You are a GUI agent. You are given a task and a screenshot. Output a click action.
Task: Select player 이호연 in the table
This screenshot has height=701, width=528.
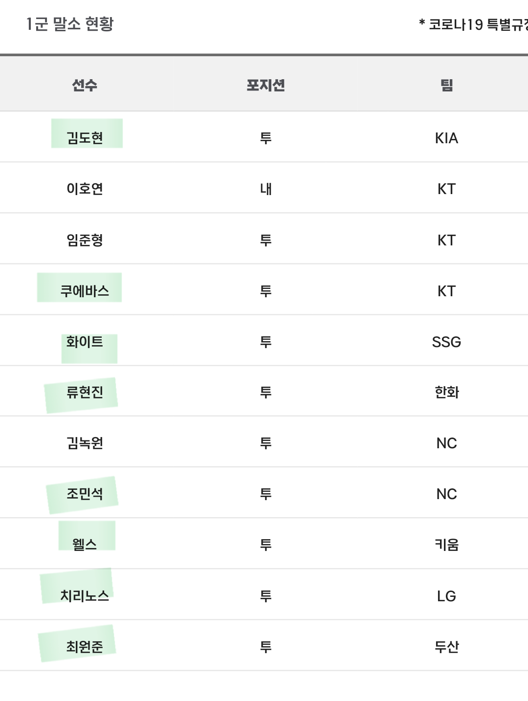[x=85, y=189]
